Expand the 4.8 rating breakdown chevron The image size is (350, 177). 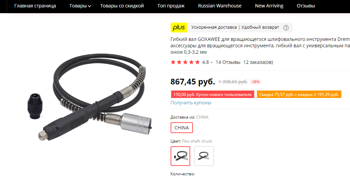click(x=211, y=62)
